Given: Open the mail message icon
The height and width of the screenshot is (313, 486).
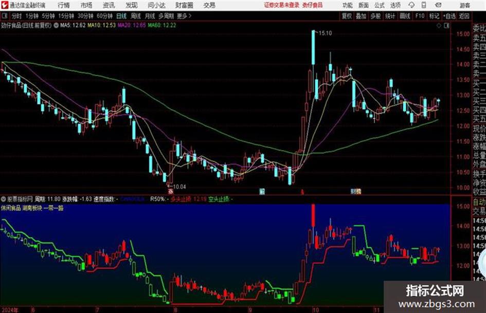Looking at the screenshot, I should tap(438, 5).
